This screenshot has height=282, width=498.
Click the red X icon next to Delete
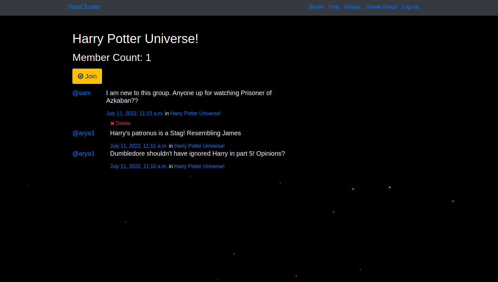click(112, 123)
